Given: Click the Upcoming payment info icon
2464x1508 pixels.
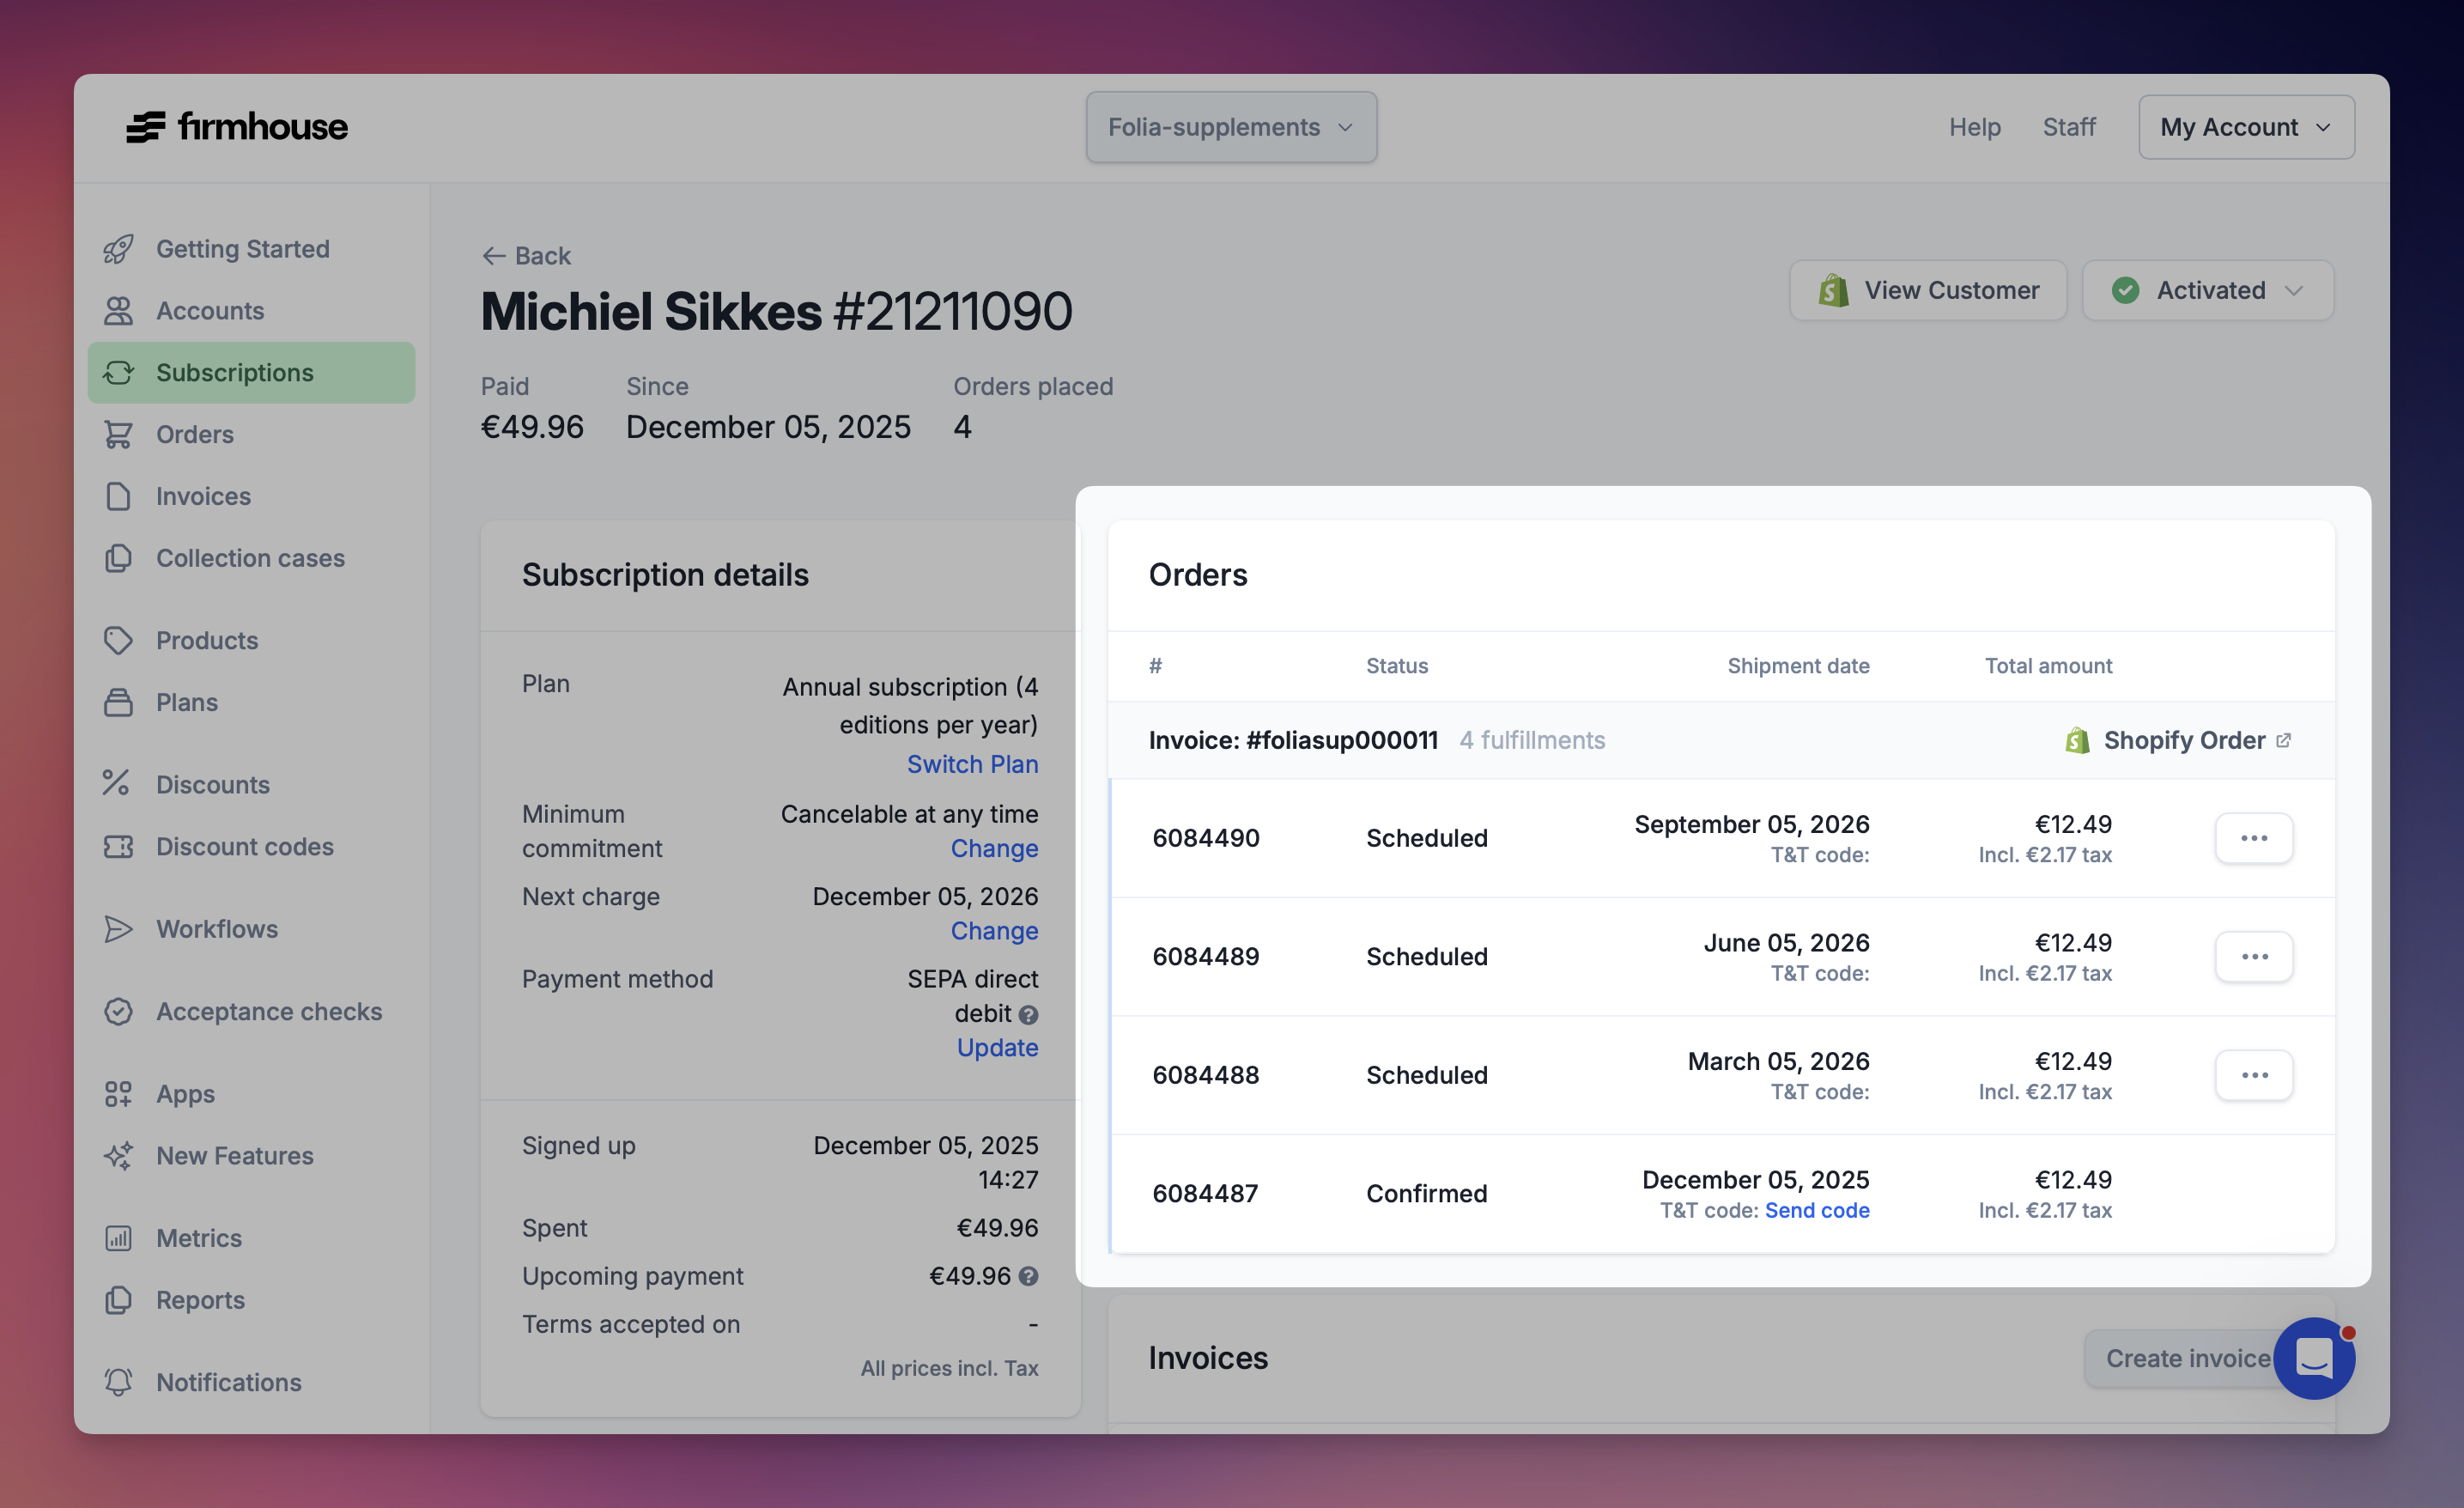Looking at the screenshot, I should pyautogui.click(x=1028, y=1276).
